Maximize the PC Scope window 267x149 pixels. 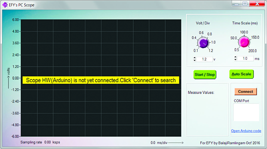tap(245, 4)
